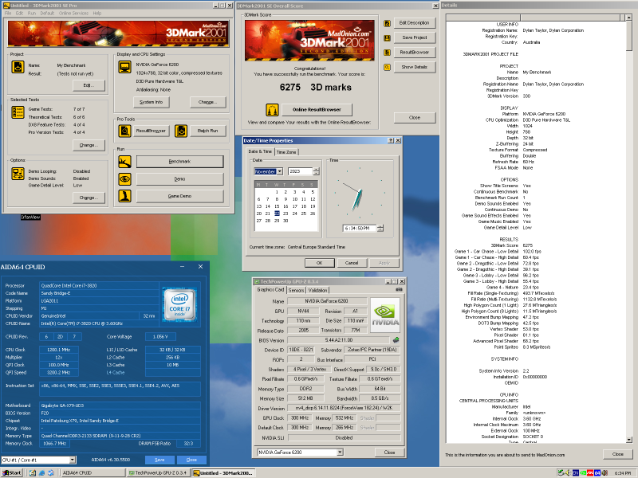Click the BIOS save chip icon in GPU-Z
Image resolution: width=638 pixels, height=478 pixels.
396,340
